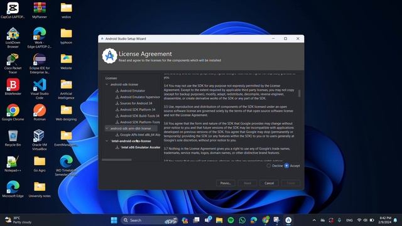Screen dimensions: 402x226
Task: Click Android Studio taskbar icon
Action: 288,220
